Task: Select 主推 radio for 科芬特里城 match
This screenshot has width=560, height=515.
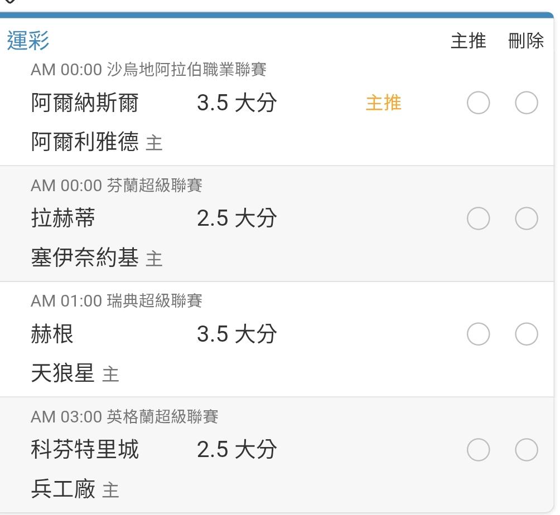Action: point(478,450)
